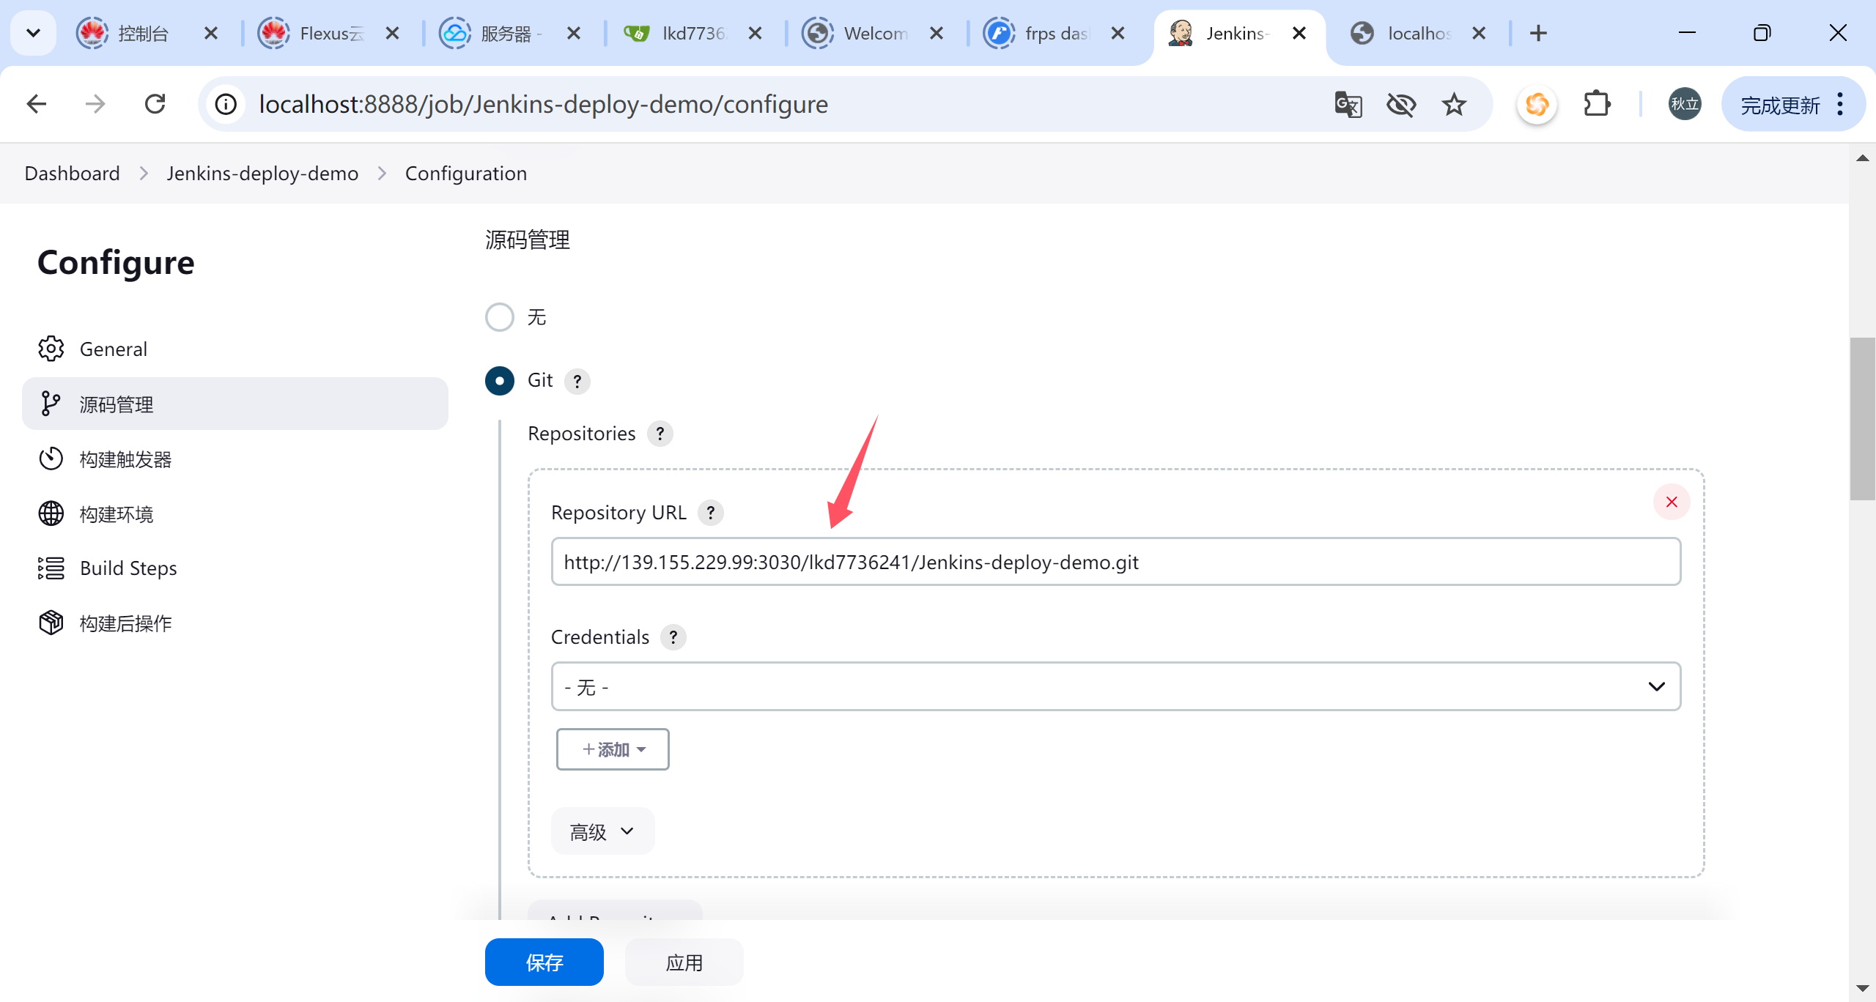Open the Credentials dropdown showing - 无 -

[1115, 686]
